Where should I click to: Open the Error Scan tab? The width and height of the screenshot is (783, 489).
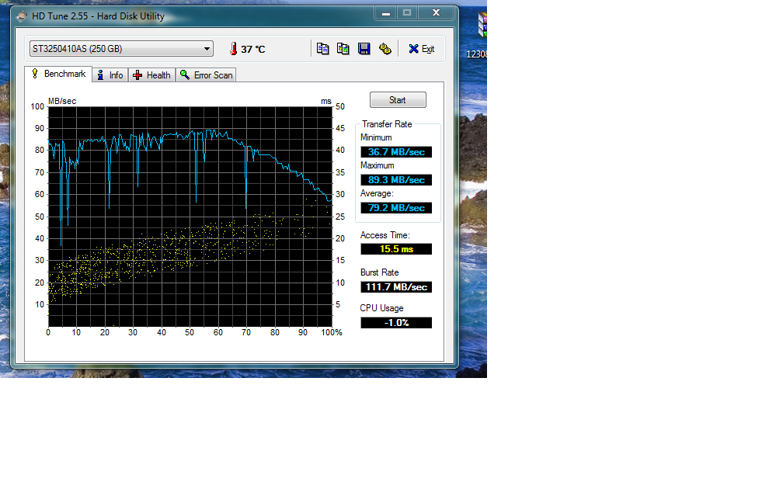pos(207,75)
